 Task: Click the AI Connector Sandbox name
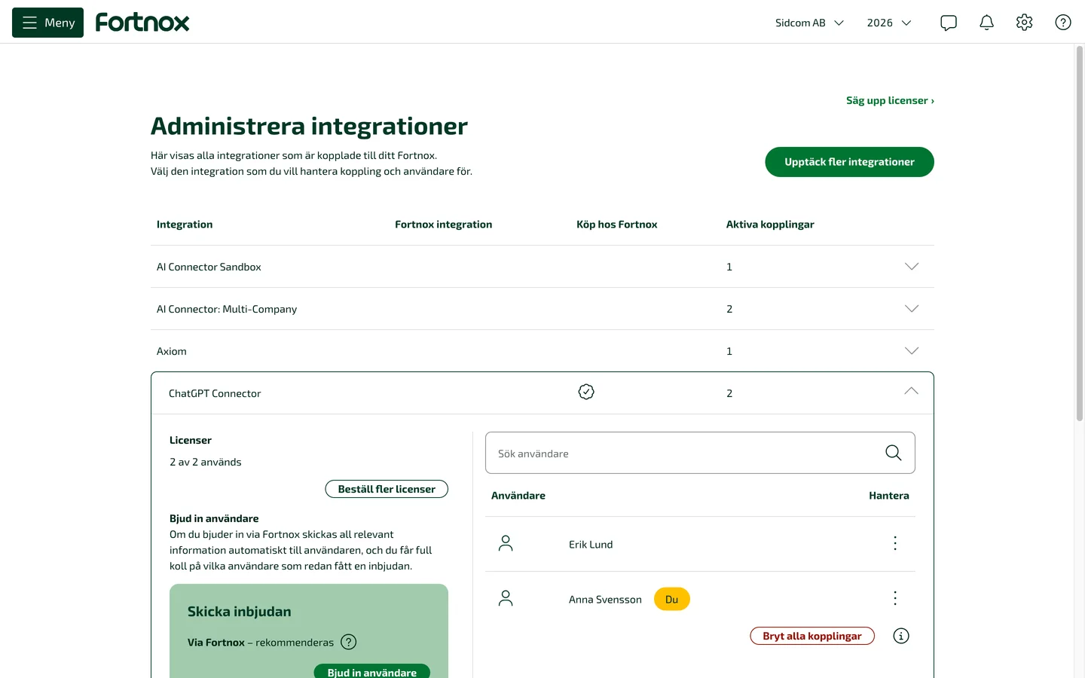click(209, 267)
